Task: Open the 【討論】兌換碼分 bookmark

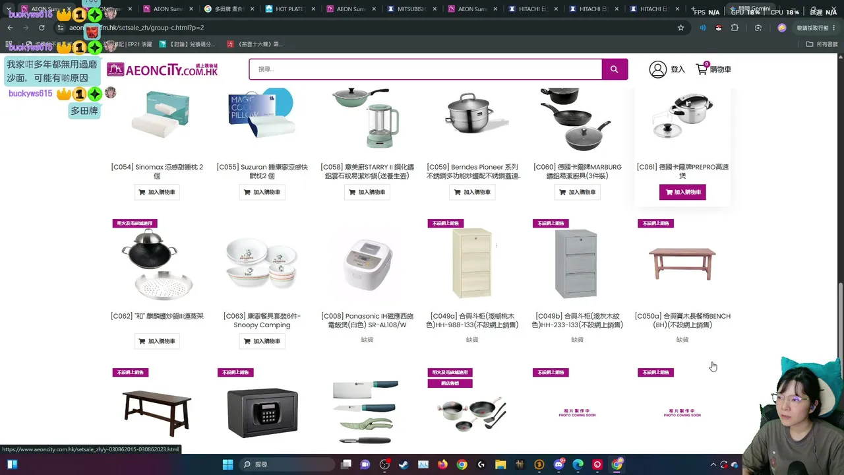Action: pos(187,44)
